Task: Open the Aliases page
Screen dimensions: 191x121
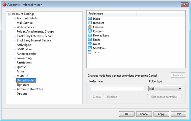Action: [x=21, y=71]
